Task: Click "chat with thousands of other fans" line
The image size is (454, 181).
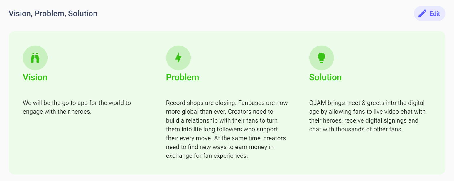Action: [356, 129]
